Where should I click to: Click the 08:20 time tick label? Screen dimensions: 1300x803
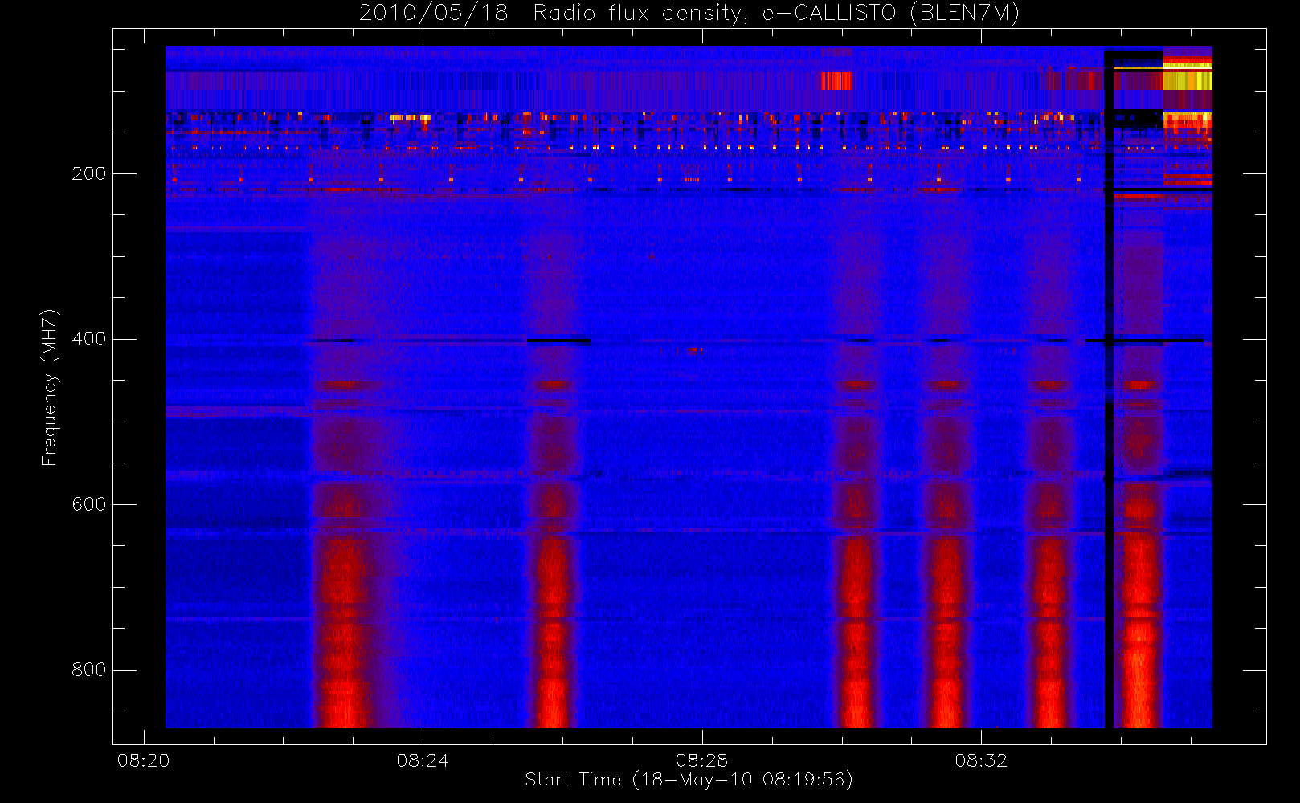(144, 760)
